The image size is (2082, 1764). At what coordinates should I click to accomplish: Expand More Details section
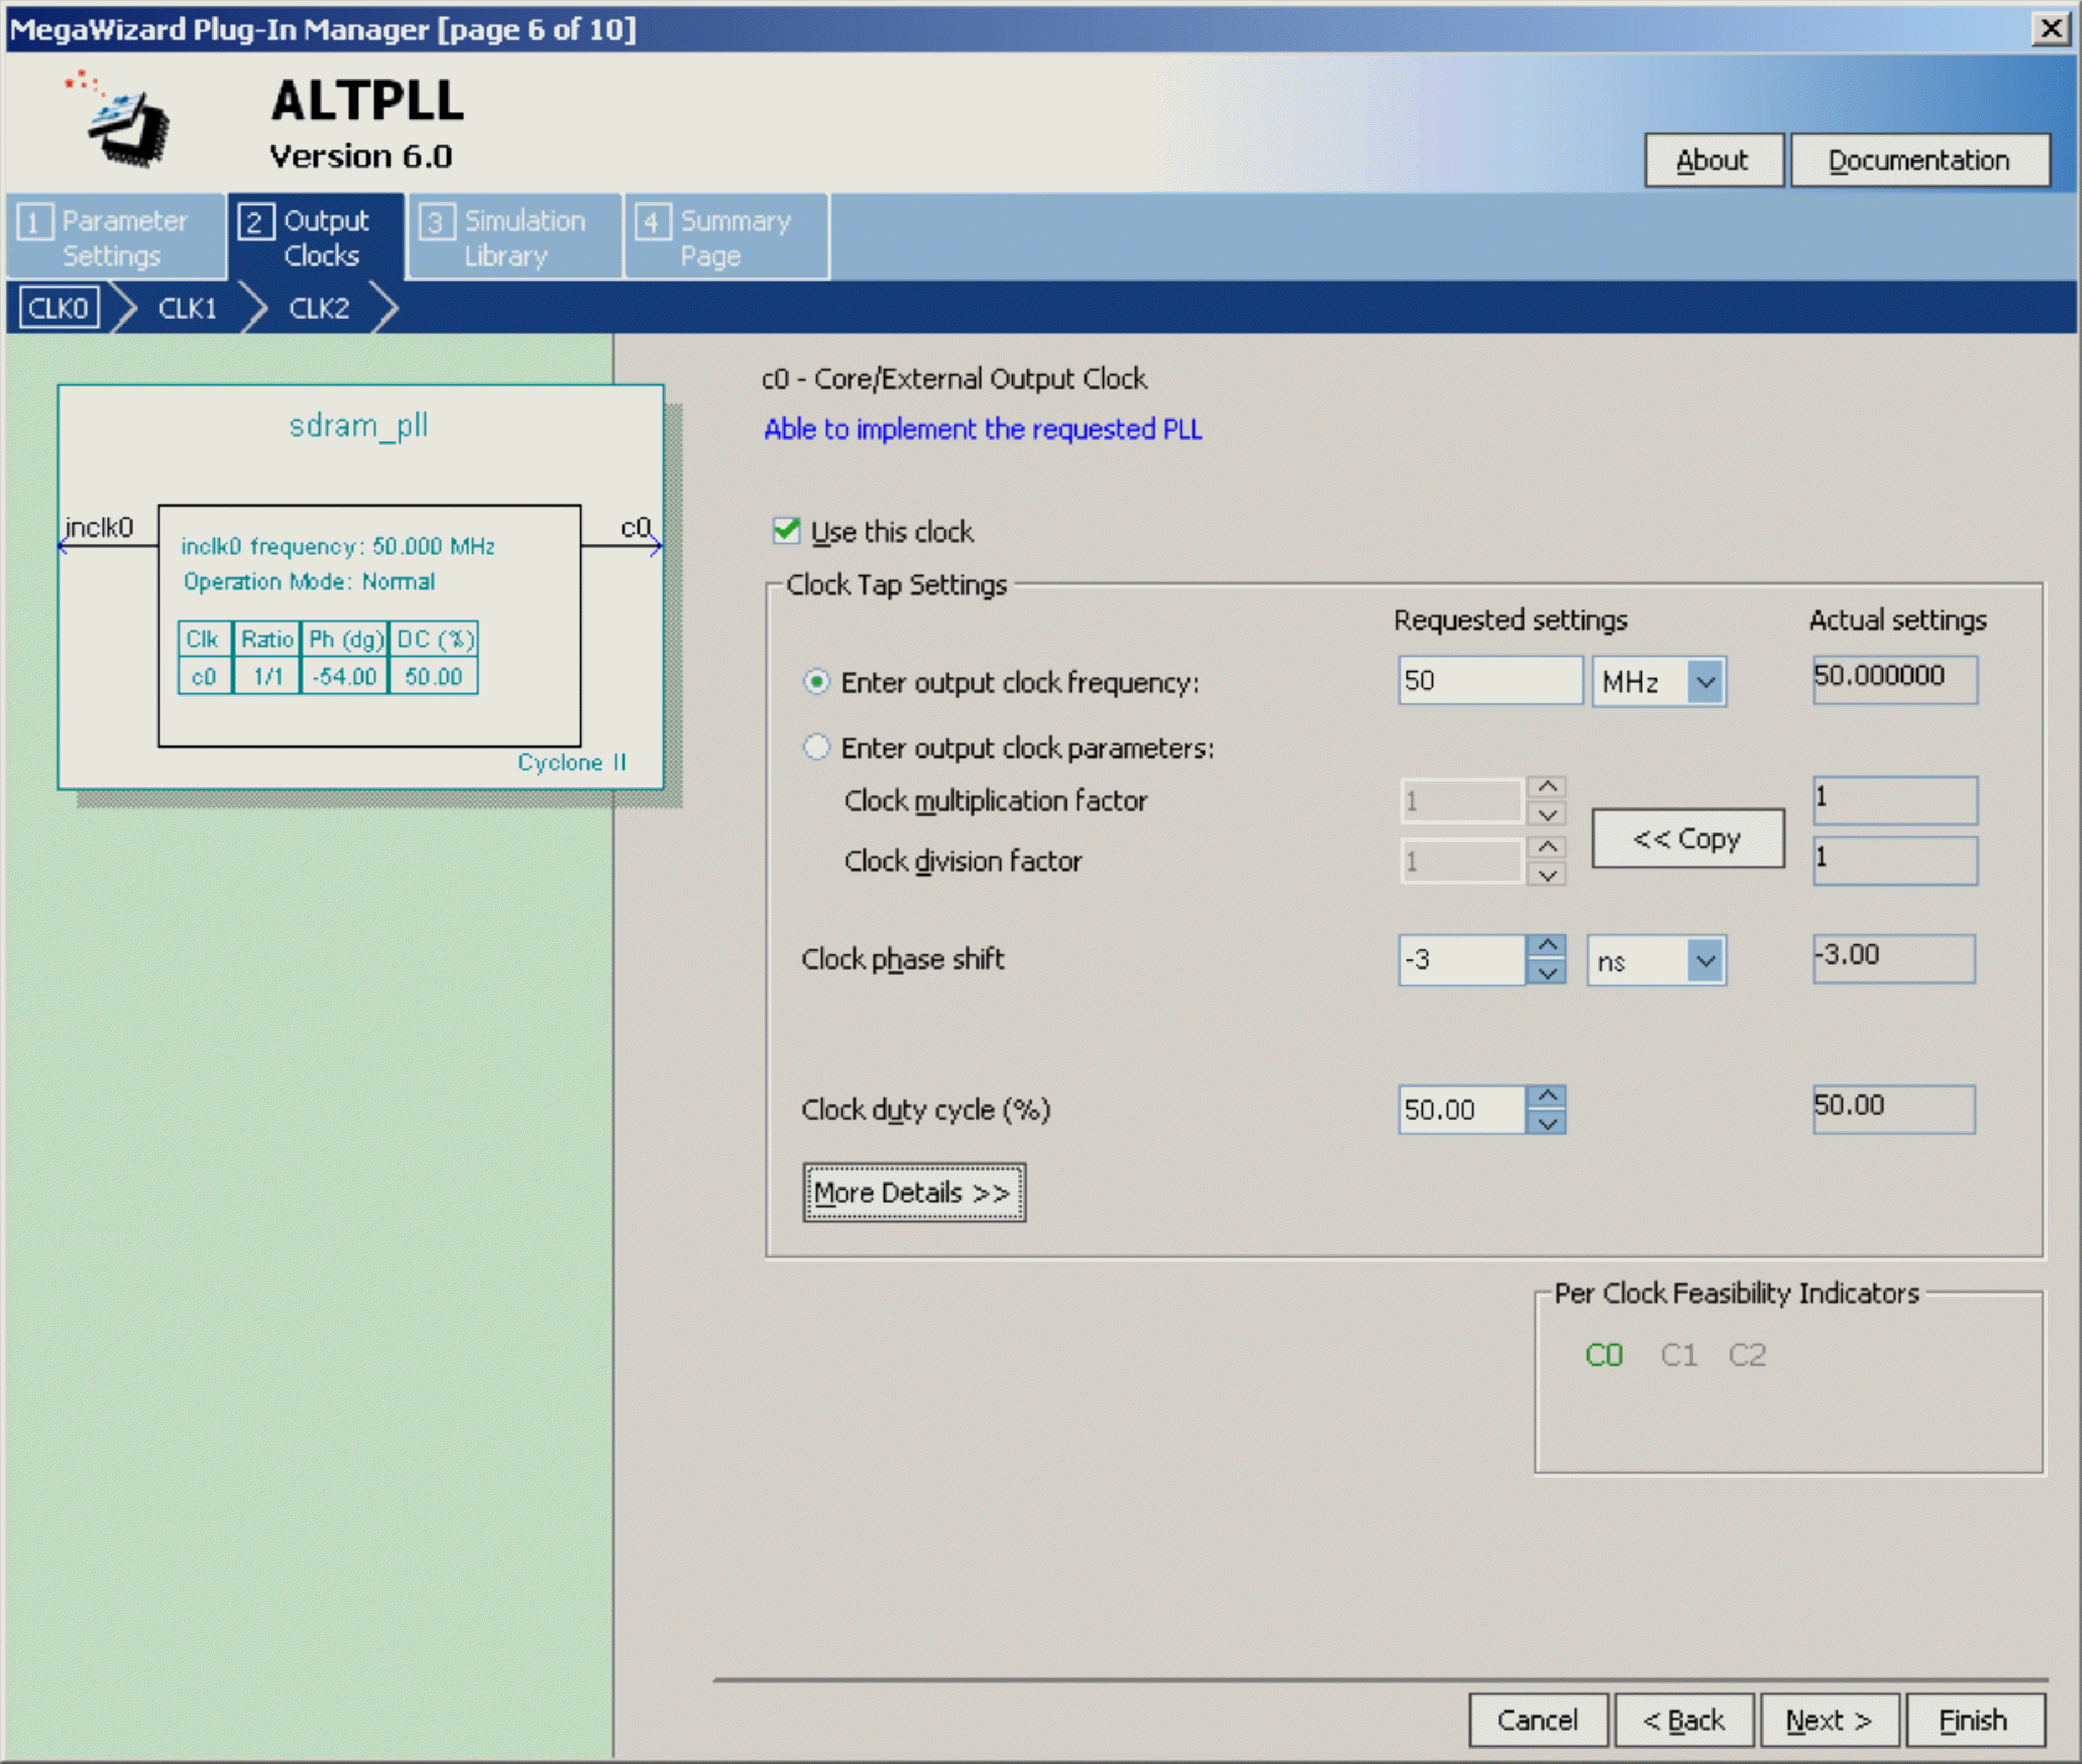click(x=913, y=1192)
